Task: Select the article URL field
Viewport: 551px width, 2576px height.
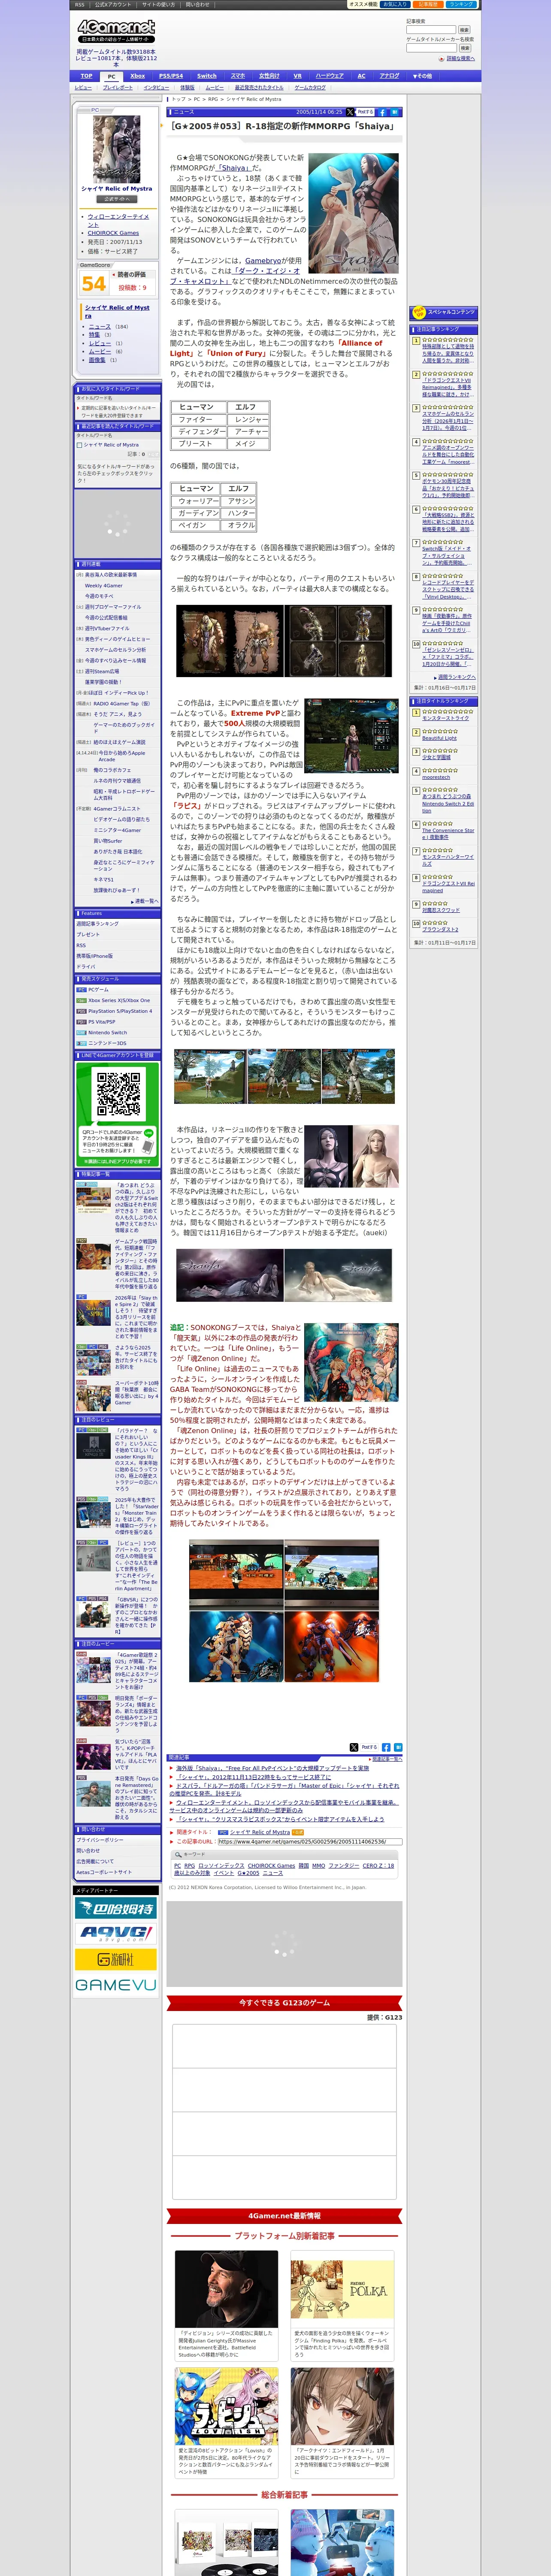Action: pyautogui.click(x=309, y=1841)
